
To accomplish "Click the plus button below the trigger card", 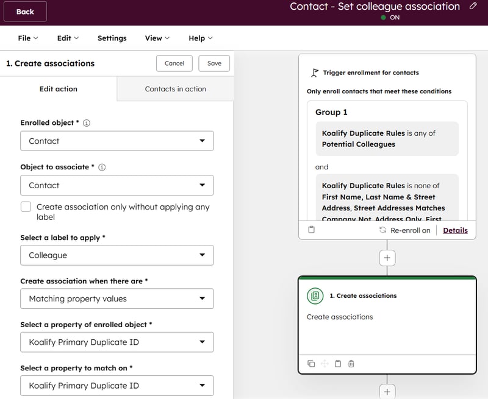I will click(387, 258).
